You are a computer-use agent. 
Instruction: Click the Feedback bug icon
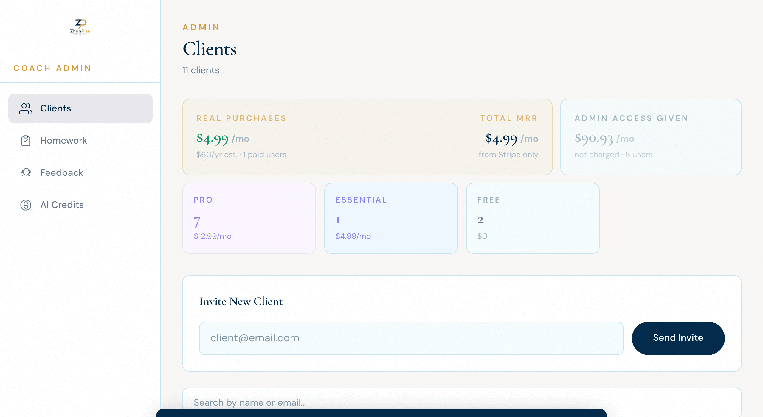(x=26, y=172)
